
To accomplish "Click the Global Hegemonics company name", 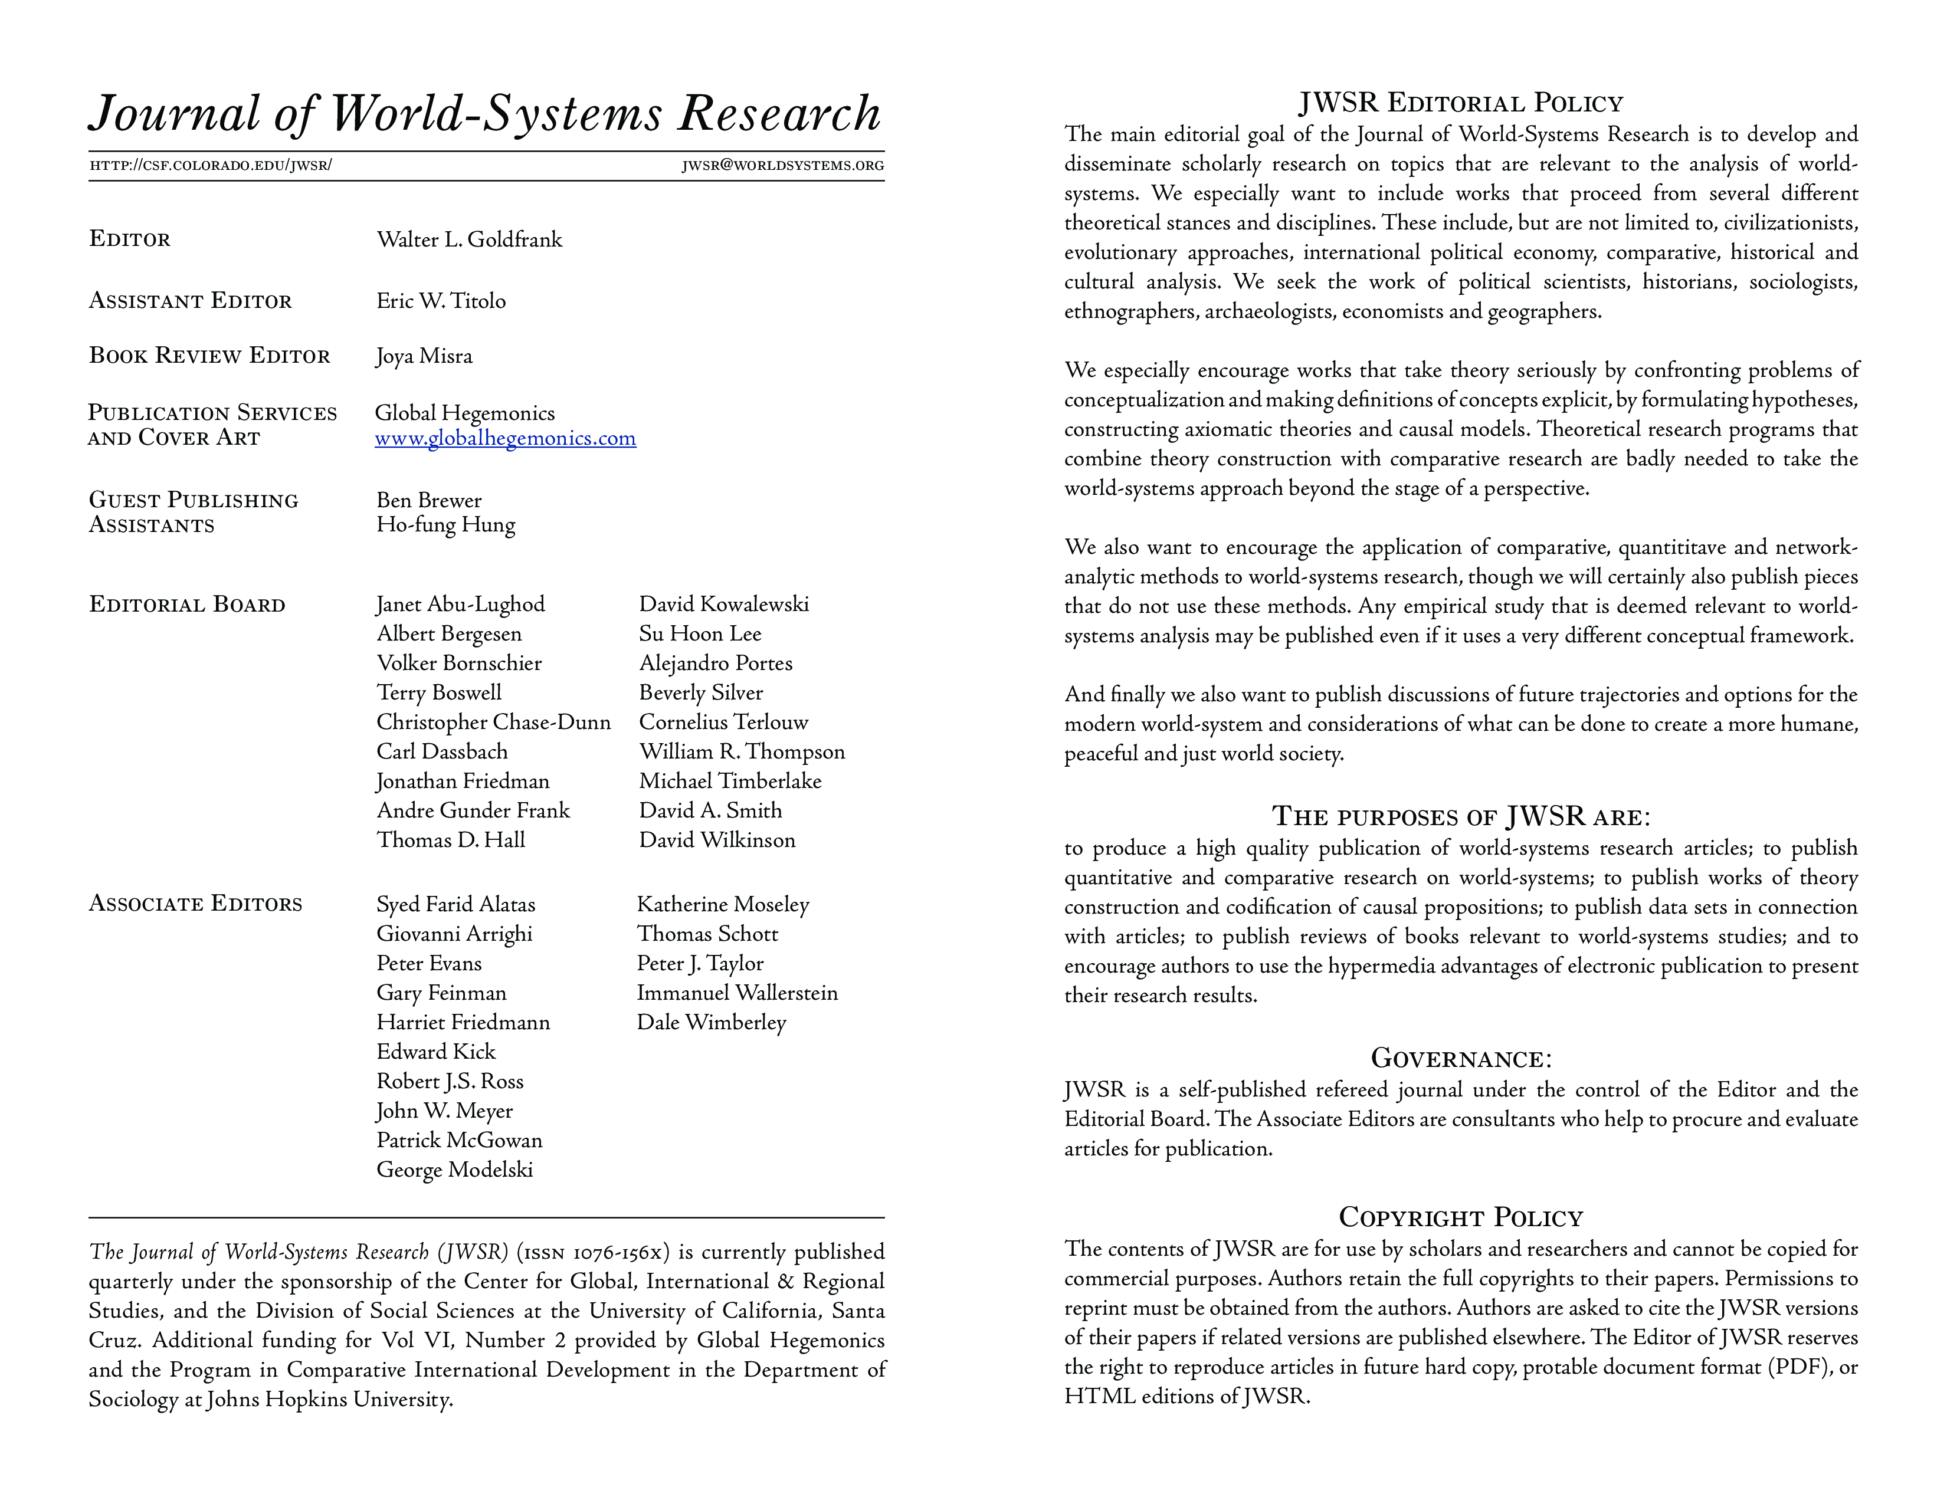I will coord(464,413).
